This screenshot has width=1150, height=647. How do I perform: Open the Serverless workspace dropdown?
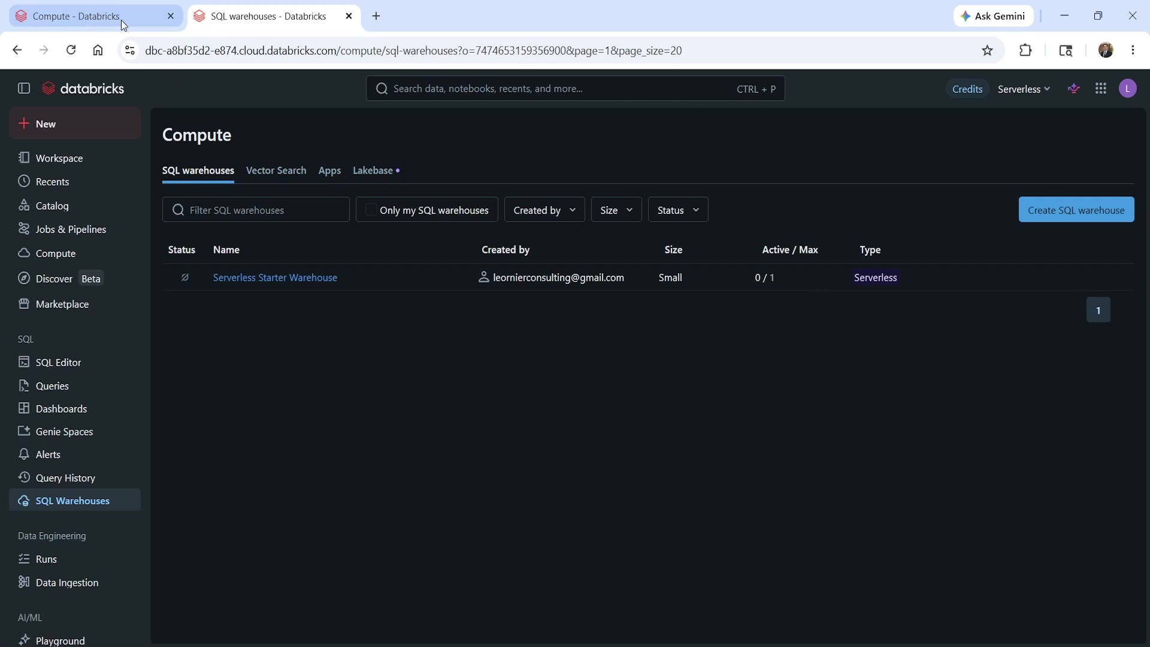(1024, 89)
